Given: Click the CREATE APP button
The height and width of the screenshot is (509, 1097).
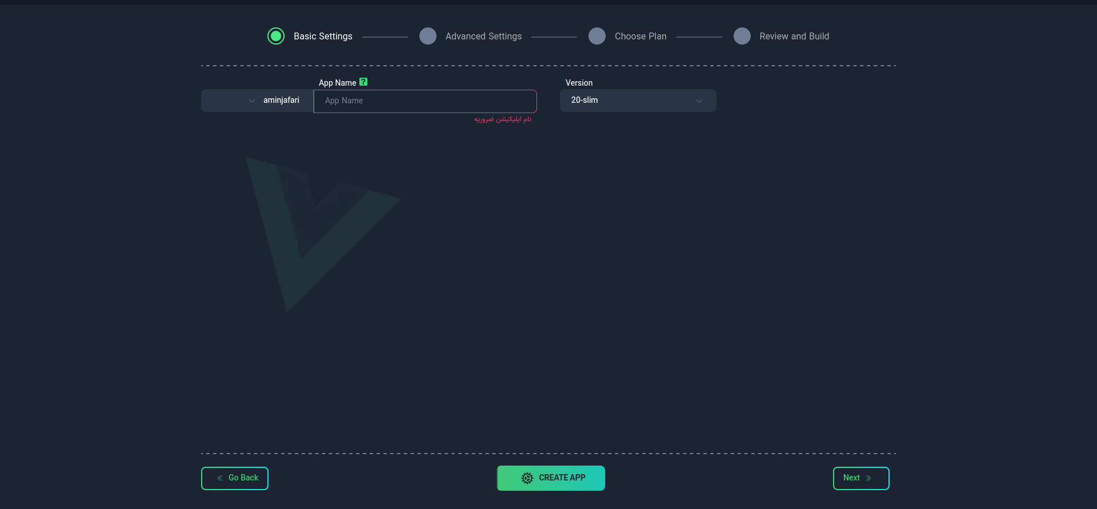Looking at the screenshot, I should pos(551,478).
